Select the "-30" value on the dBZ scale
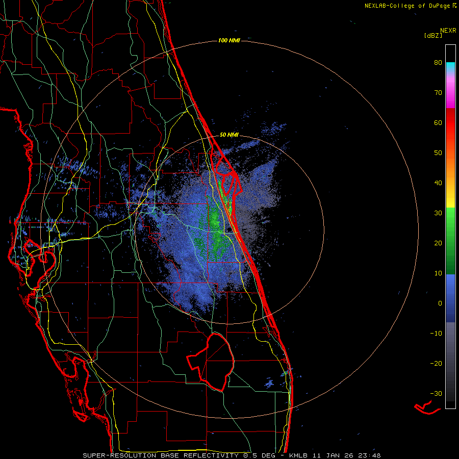The height and width of the screenshot is (459, 459). pos(436,393)
